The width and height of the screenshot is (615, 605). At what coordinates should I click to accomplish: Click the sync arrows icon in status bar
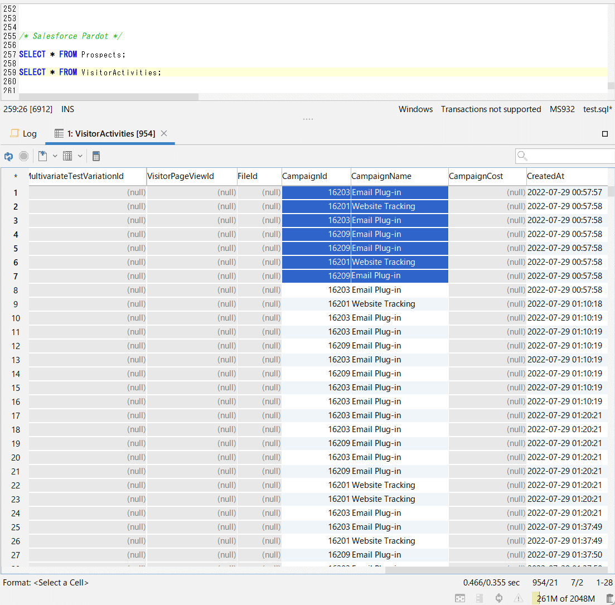(x=499, y=598)
